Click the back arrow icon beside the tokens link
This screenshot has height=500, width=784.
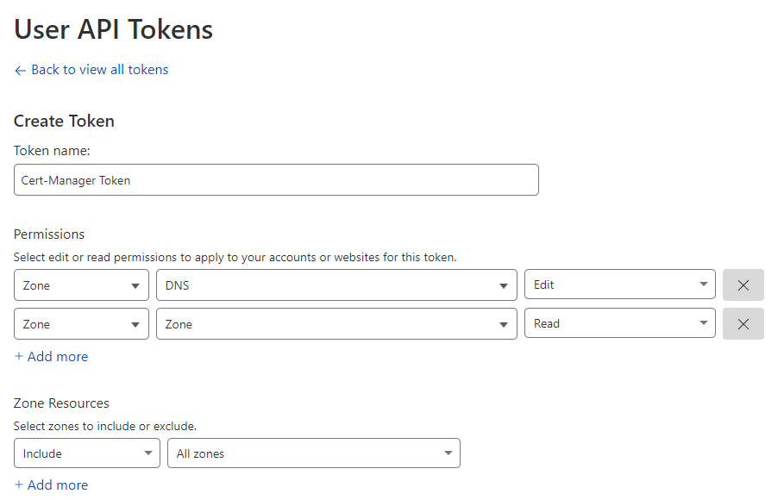pos(20,70)
